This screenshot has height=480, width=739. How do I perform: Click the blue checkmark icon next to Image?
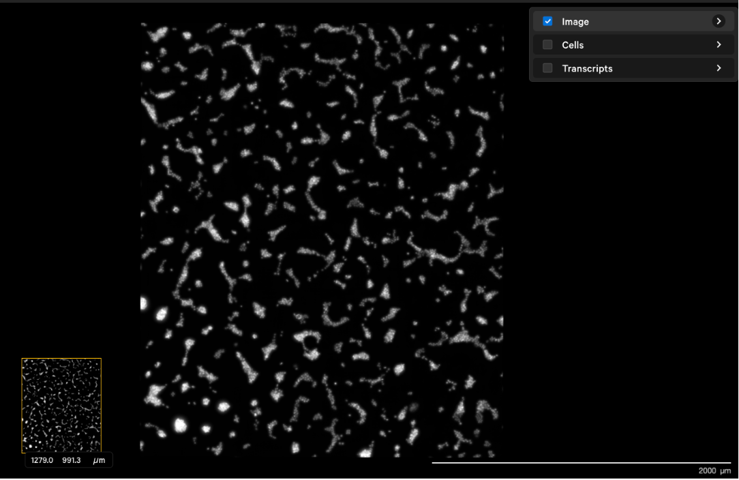pyautogui.click(x=547, y=21)
